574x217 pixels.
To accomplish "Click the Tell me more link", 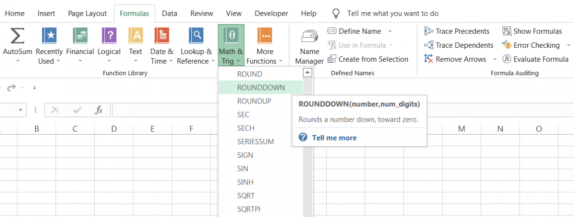I will tap(334, 138).
